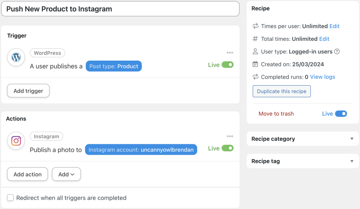Open the Add dropdown under Actions
360x209 pixels.
coord(66,174)
